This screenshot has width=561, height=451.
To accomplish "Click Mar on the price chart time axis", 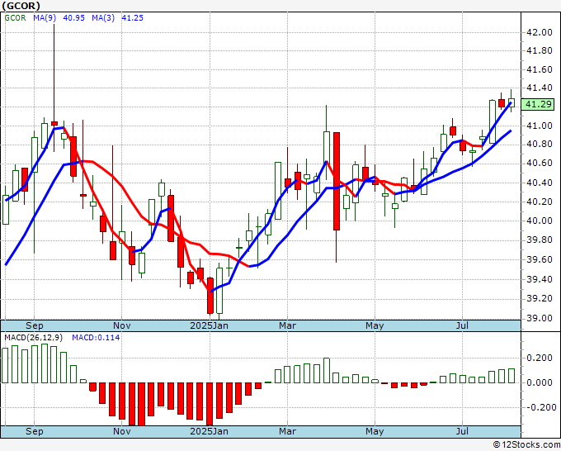I will point(287,325).
